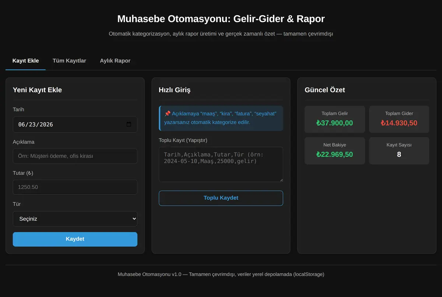Focus the Açıklama input field

click(x=75, y=156)
